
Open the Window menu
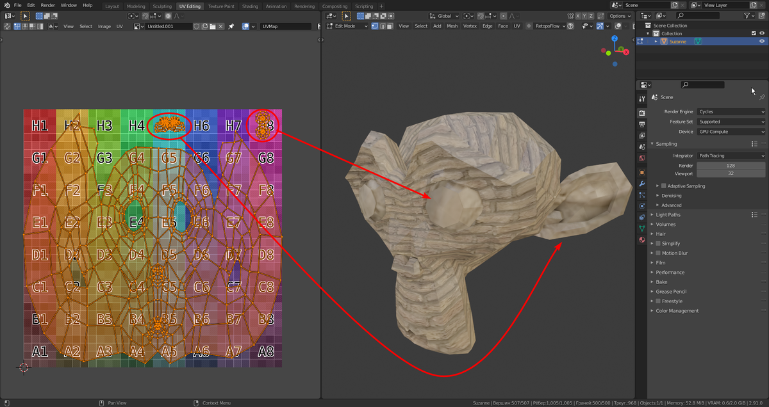click(x=69, y=5)
